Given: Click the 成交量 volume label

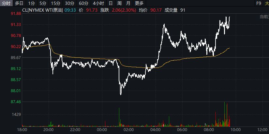Looking at the screenshot, I should pyautogui.click(x=171, y=10).
